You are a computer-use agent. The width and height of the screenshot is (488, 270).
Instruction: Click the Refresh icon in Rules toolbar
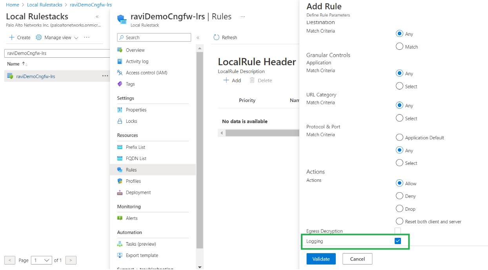[x=216, y=38]
